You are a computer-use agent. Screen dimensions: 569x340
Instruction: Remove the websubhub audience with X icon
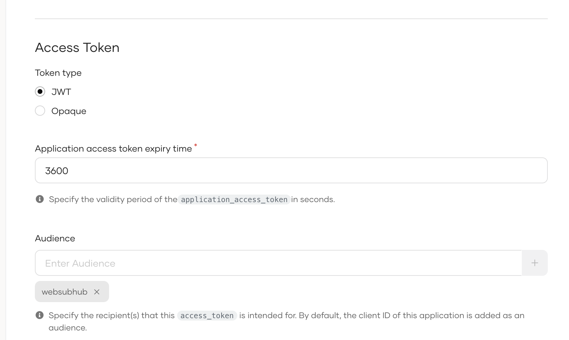[x=97, y=292]
